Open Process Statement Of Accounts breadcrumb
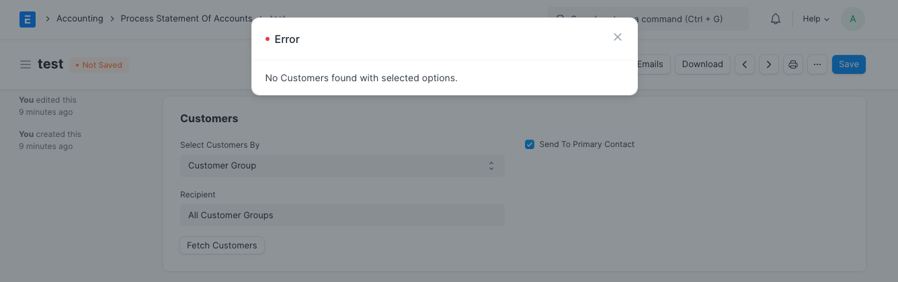 click(186, 19)
